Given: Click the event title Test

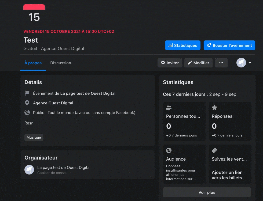Looking at the screenshot, I should (31, 40).
